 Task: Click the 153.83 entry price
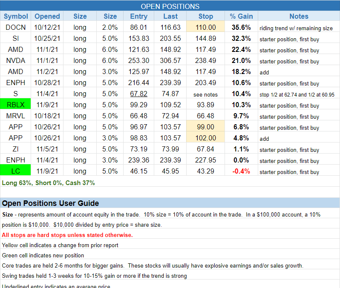point(138,38)
